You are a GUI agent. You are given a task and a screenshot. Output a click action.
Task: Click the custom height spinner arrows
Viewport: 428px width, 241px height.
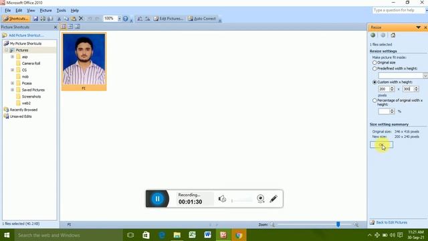(416, 89)
